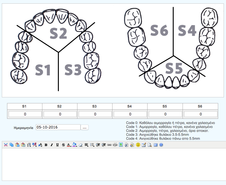Click the Code 2 description line
Image resolution: width=226 pixels, height=185 pixels.
click(x=167, y=131)
